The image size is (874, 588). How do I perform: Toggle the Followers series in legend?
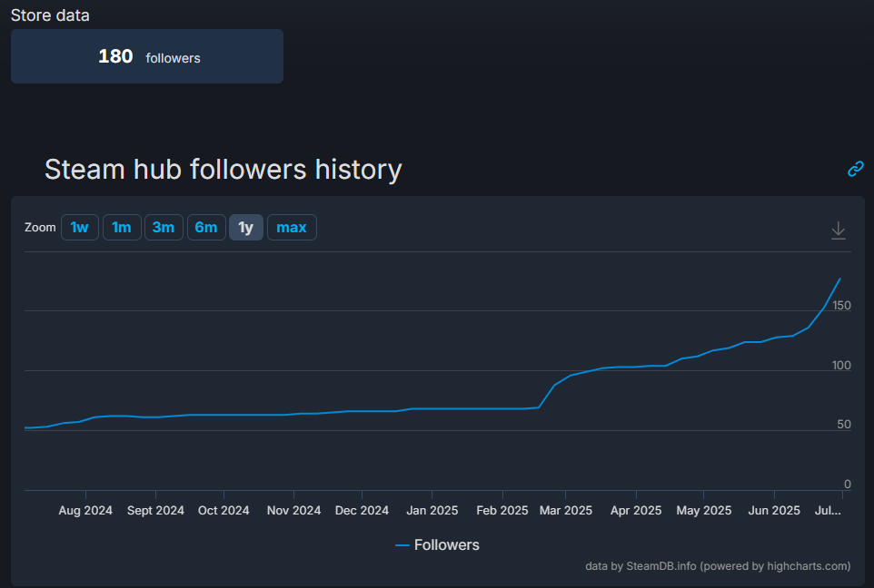(437, 544)
